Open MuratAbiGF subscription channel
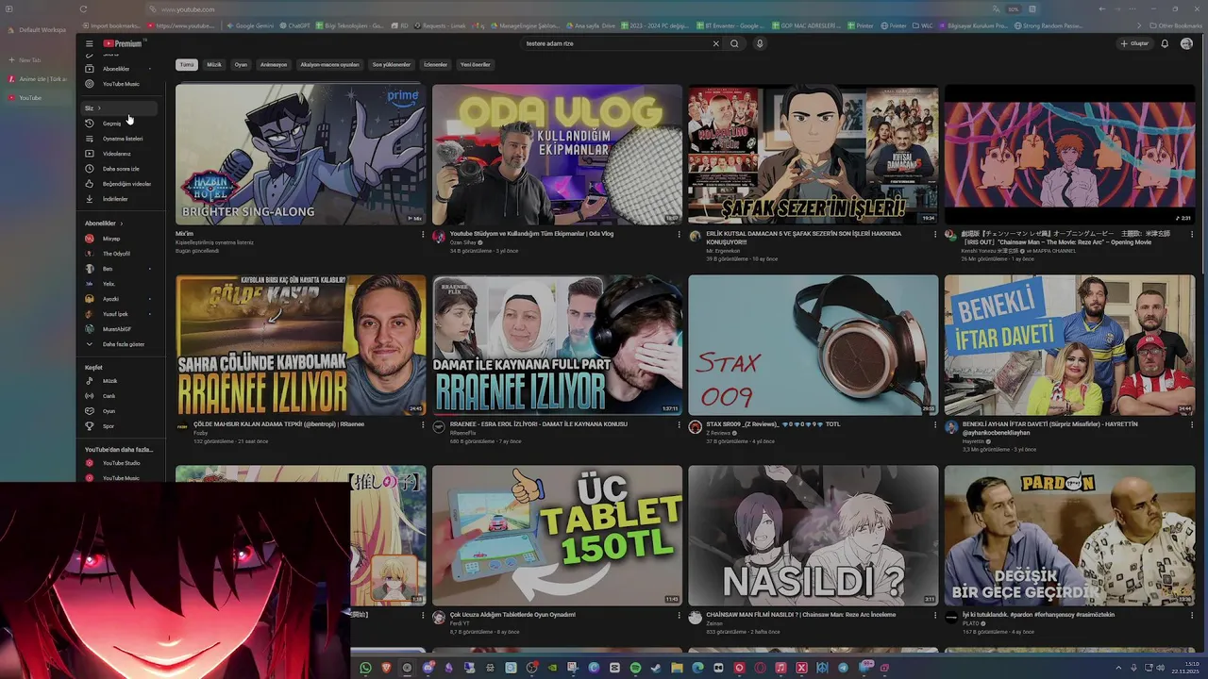1208x679 pixels. (x=119, y=329)
